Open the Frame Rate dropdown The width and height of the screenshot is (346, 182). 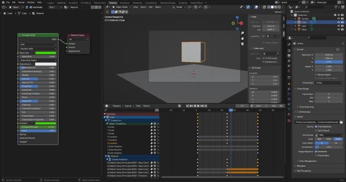pyautogui.click(x=329, y=83)
